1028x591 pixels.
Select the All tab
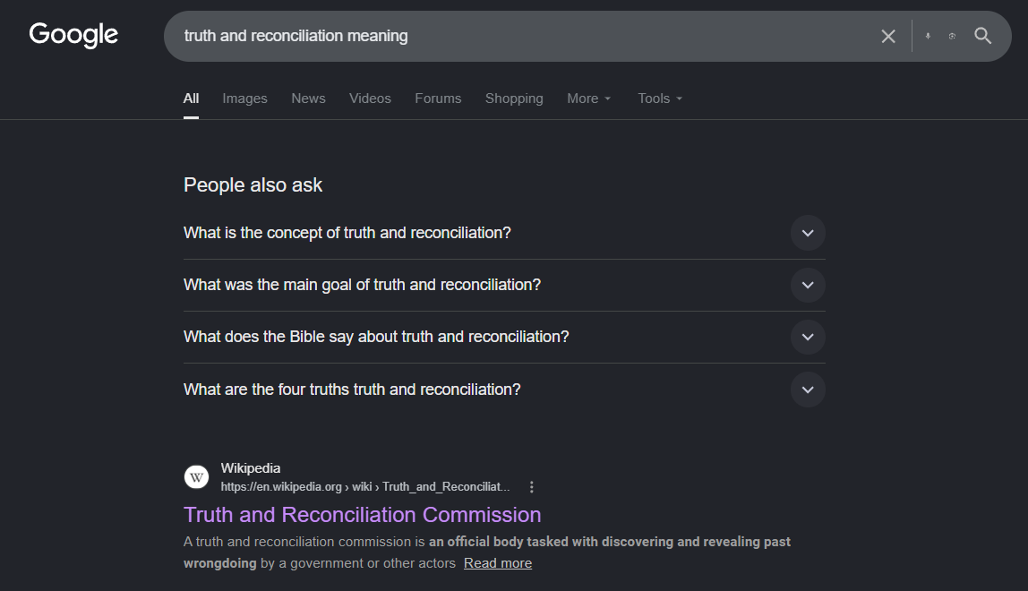191,98
